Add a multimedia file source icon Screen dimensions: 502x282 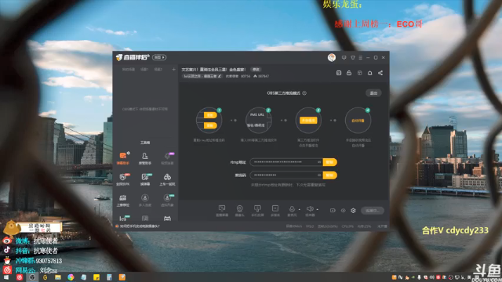pyautogui.click(x=275, y=211)
